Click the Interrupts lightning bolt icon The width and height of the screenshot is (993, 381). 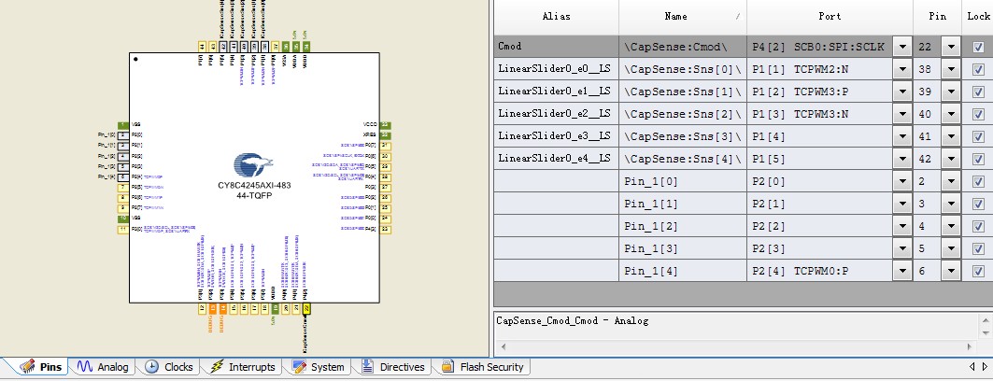218,367
